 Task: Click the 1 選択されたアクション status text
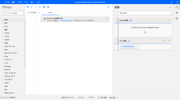click(x=68, y=98)
